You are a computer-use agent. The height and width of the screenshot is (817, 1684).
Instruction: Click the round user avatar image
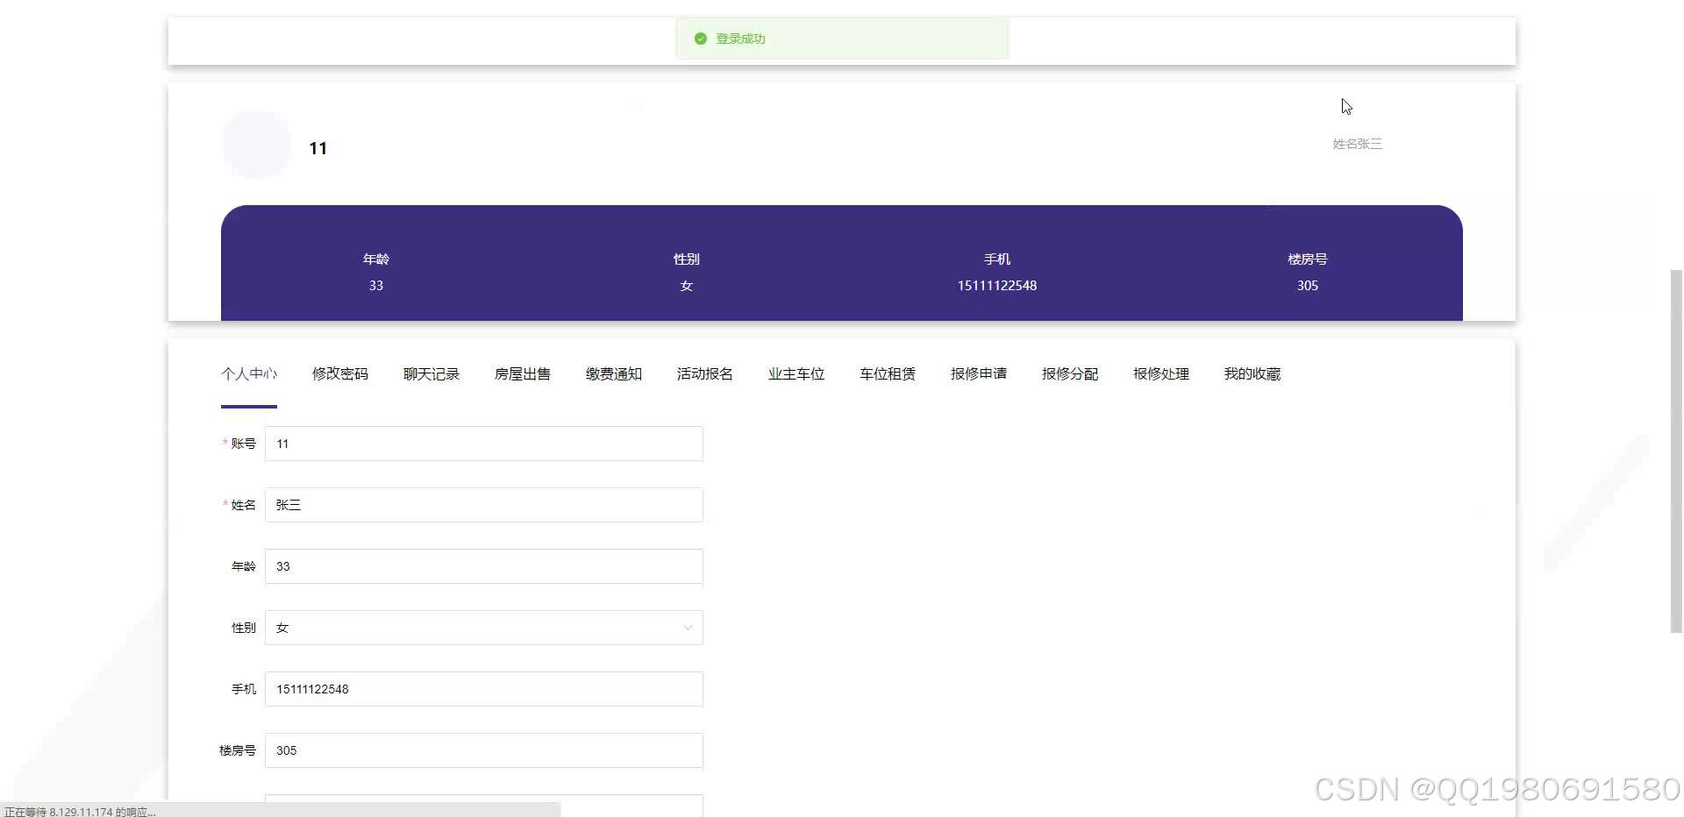(x=256, y=145)
